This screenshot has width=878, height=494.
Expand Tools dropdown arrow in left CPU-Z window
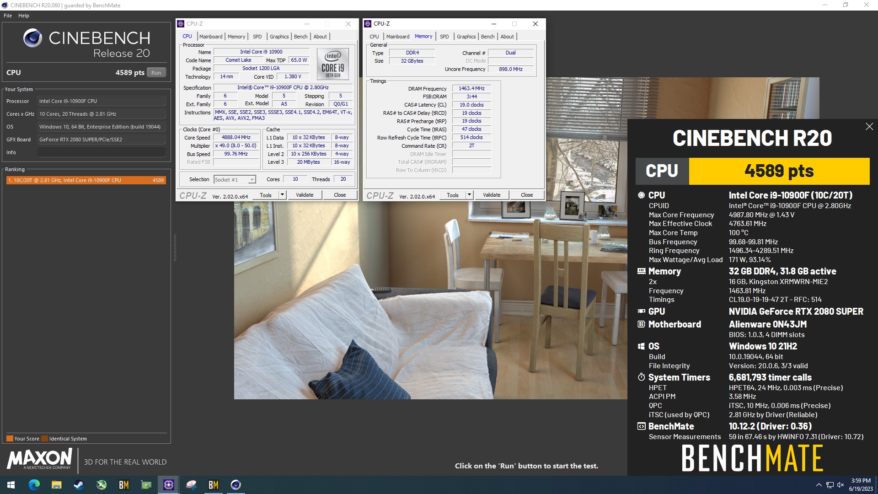[x=282, y=195]
